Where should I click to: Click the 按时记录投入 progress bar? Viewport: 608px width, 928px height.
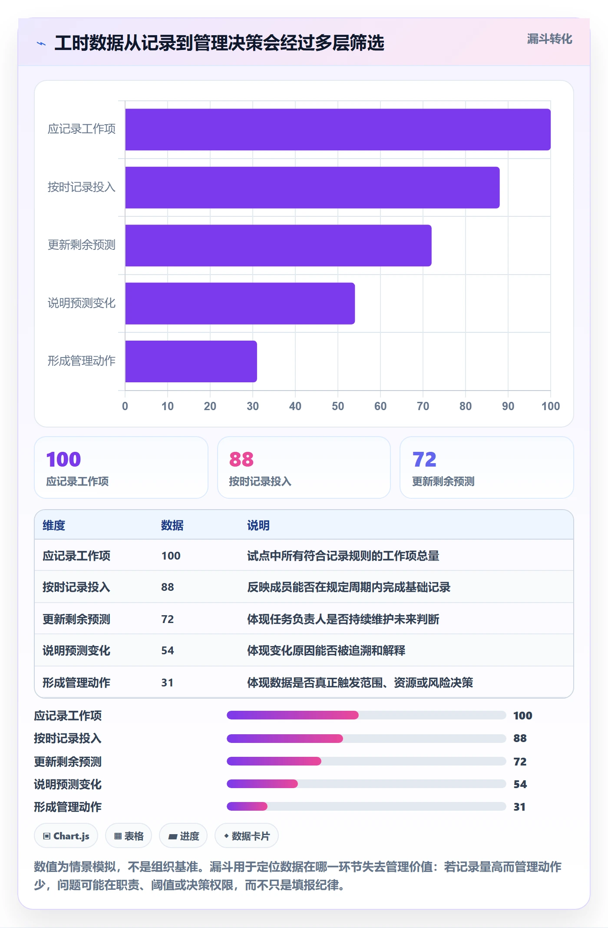pyautogui.click(x=366, y=738)
